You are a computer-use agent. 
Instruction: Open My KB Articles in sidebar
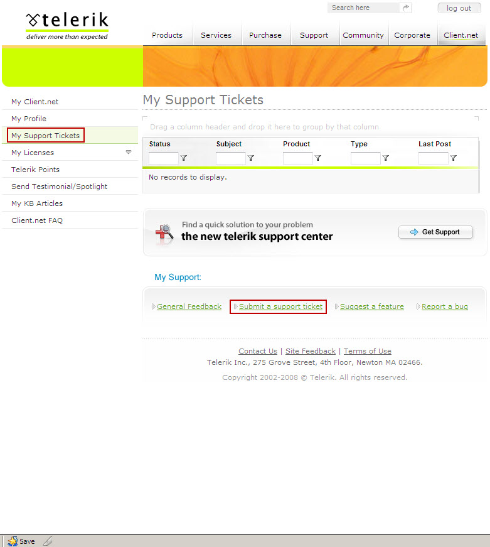click(70, 203)
